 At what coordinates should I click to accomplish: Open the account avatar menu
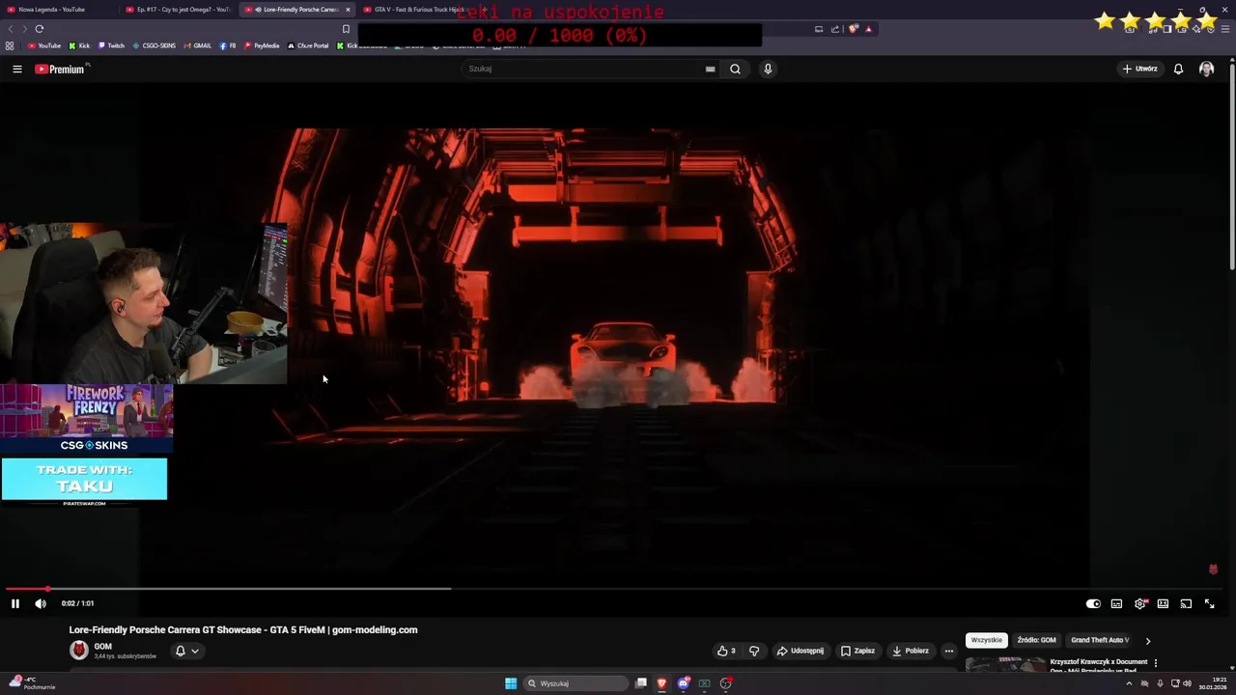[1206, 69]
